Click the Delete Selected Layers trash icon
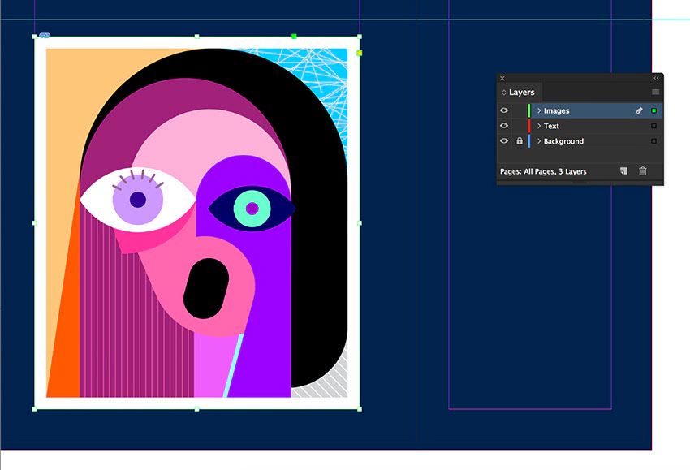 pyautogui.click(x=643, y=171)
